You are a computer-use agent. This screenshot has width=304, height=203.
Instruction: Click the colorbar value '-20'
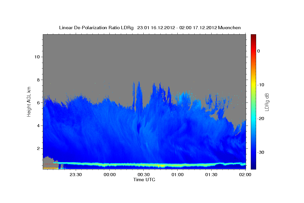pyautogui.click(x=261, y=119)
